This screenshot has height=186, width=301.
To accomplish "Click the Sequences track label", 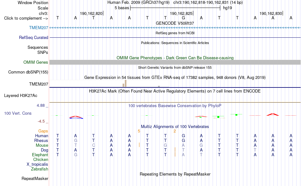I will click(x=38, y=47).
